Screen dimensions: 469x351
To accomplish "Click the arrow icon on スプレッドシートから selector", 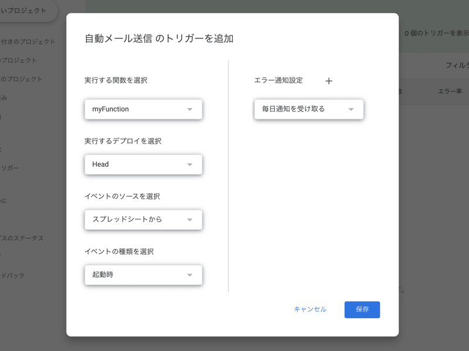I will (190, 220).
